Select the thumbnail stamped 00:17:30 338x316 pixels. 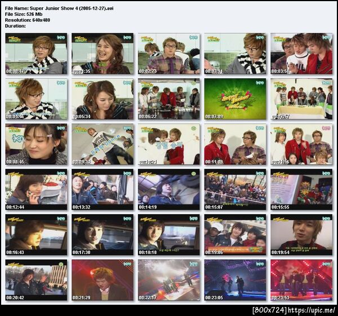click(x=103, y=235)
